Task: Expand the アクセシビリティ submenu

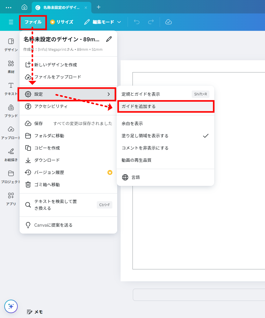Action: [x=68, y=106]
